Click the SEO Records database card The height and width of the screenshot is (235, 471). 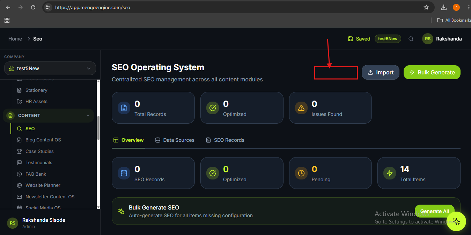[x=153, y=173]
